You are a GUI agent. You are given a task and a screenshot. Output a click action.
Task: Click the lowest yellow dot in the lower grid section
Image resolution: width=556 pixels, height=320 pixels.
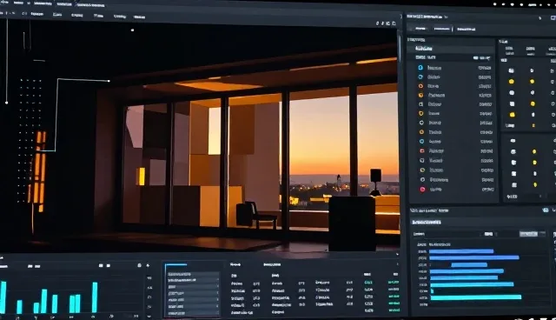pos(535,185)
